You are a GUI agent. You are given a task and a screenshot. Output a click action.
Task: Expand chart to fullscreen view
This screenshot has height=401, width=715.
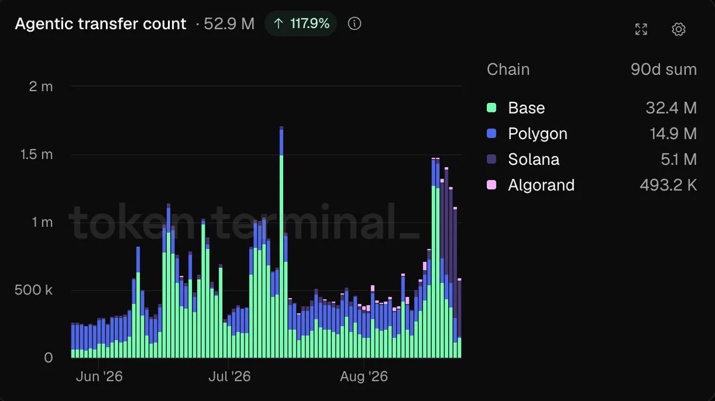641,29
